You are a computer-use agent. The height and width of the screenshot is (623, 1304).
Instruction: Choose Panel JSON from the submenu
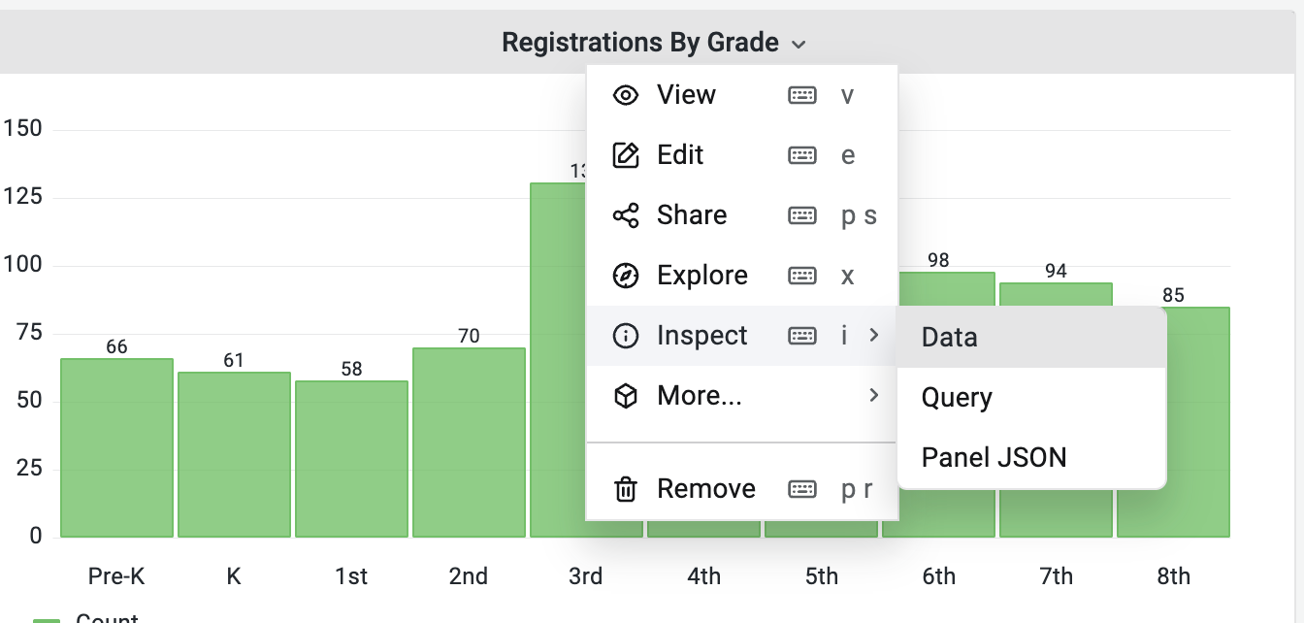tap(994, 458)
